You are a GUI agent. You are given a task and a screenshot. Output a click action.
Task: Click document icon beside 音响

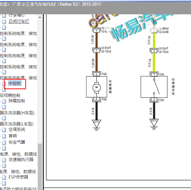(4, 136)
